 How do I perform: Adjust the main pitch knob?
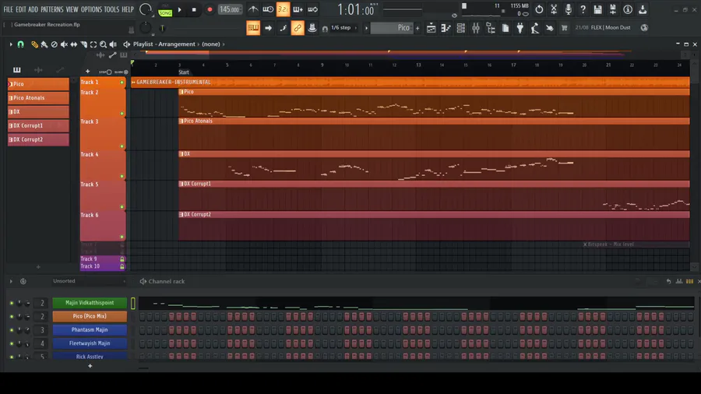[146, 28]
